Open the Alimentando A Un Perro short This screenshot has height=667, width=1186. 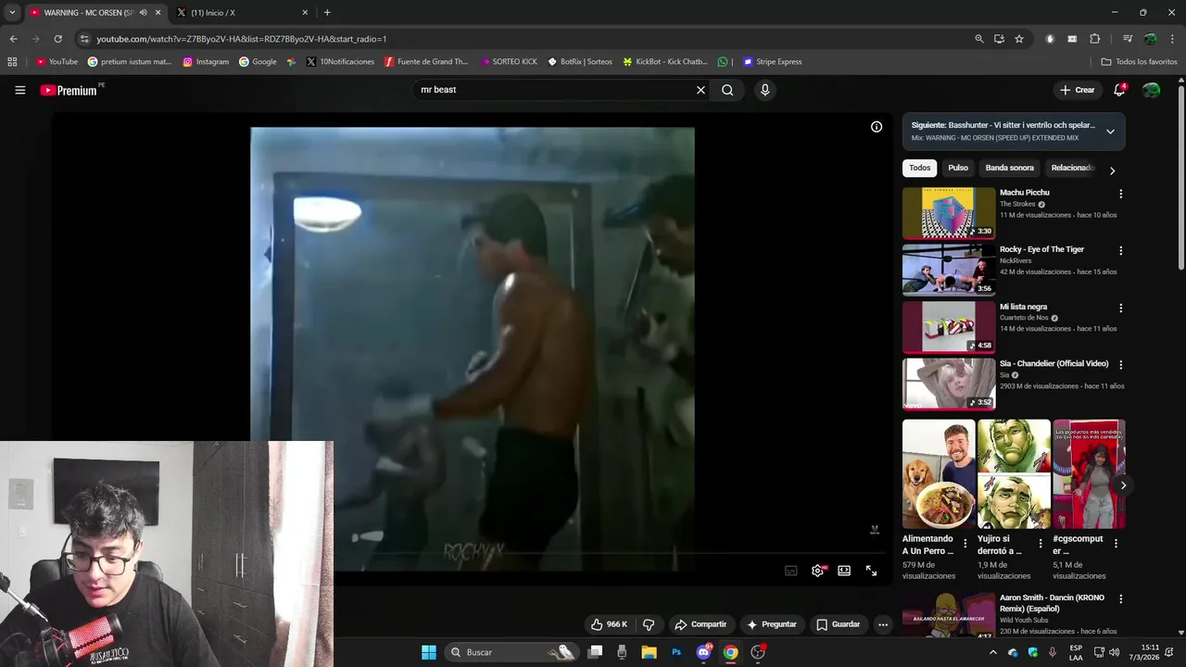pos(939,474)
